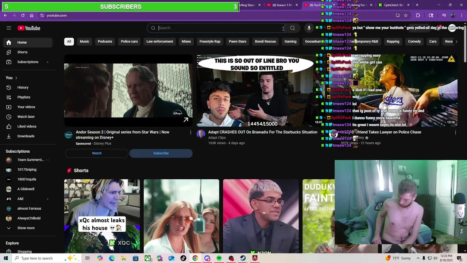Click Subscribe under the Andor ad
Viewport: 467px width, 263px height.
point(161,153)
